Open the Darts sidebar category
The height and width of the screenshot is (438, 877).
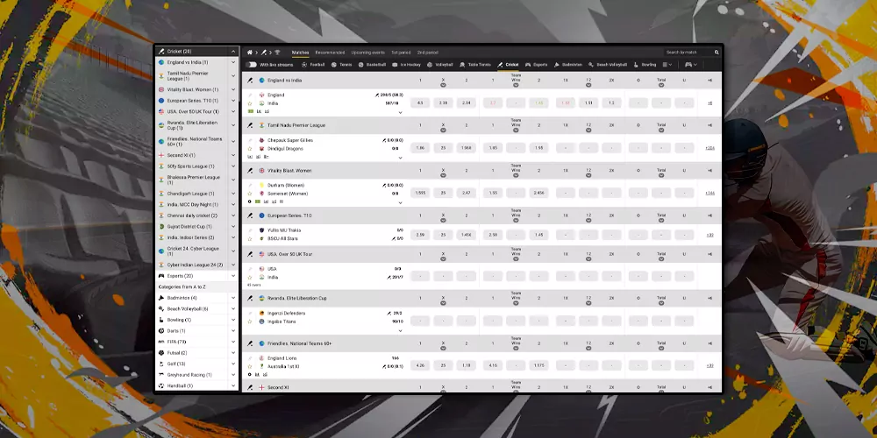[196, 331]
